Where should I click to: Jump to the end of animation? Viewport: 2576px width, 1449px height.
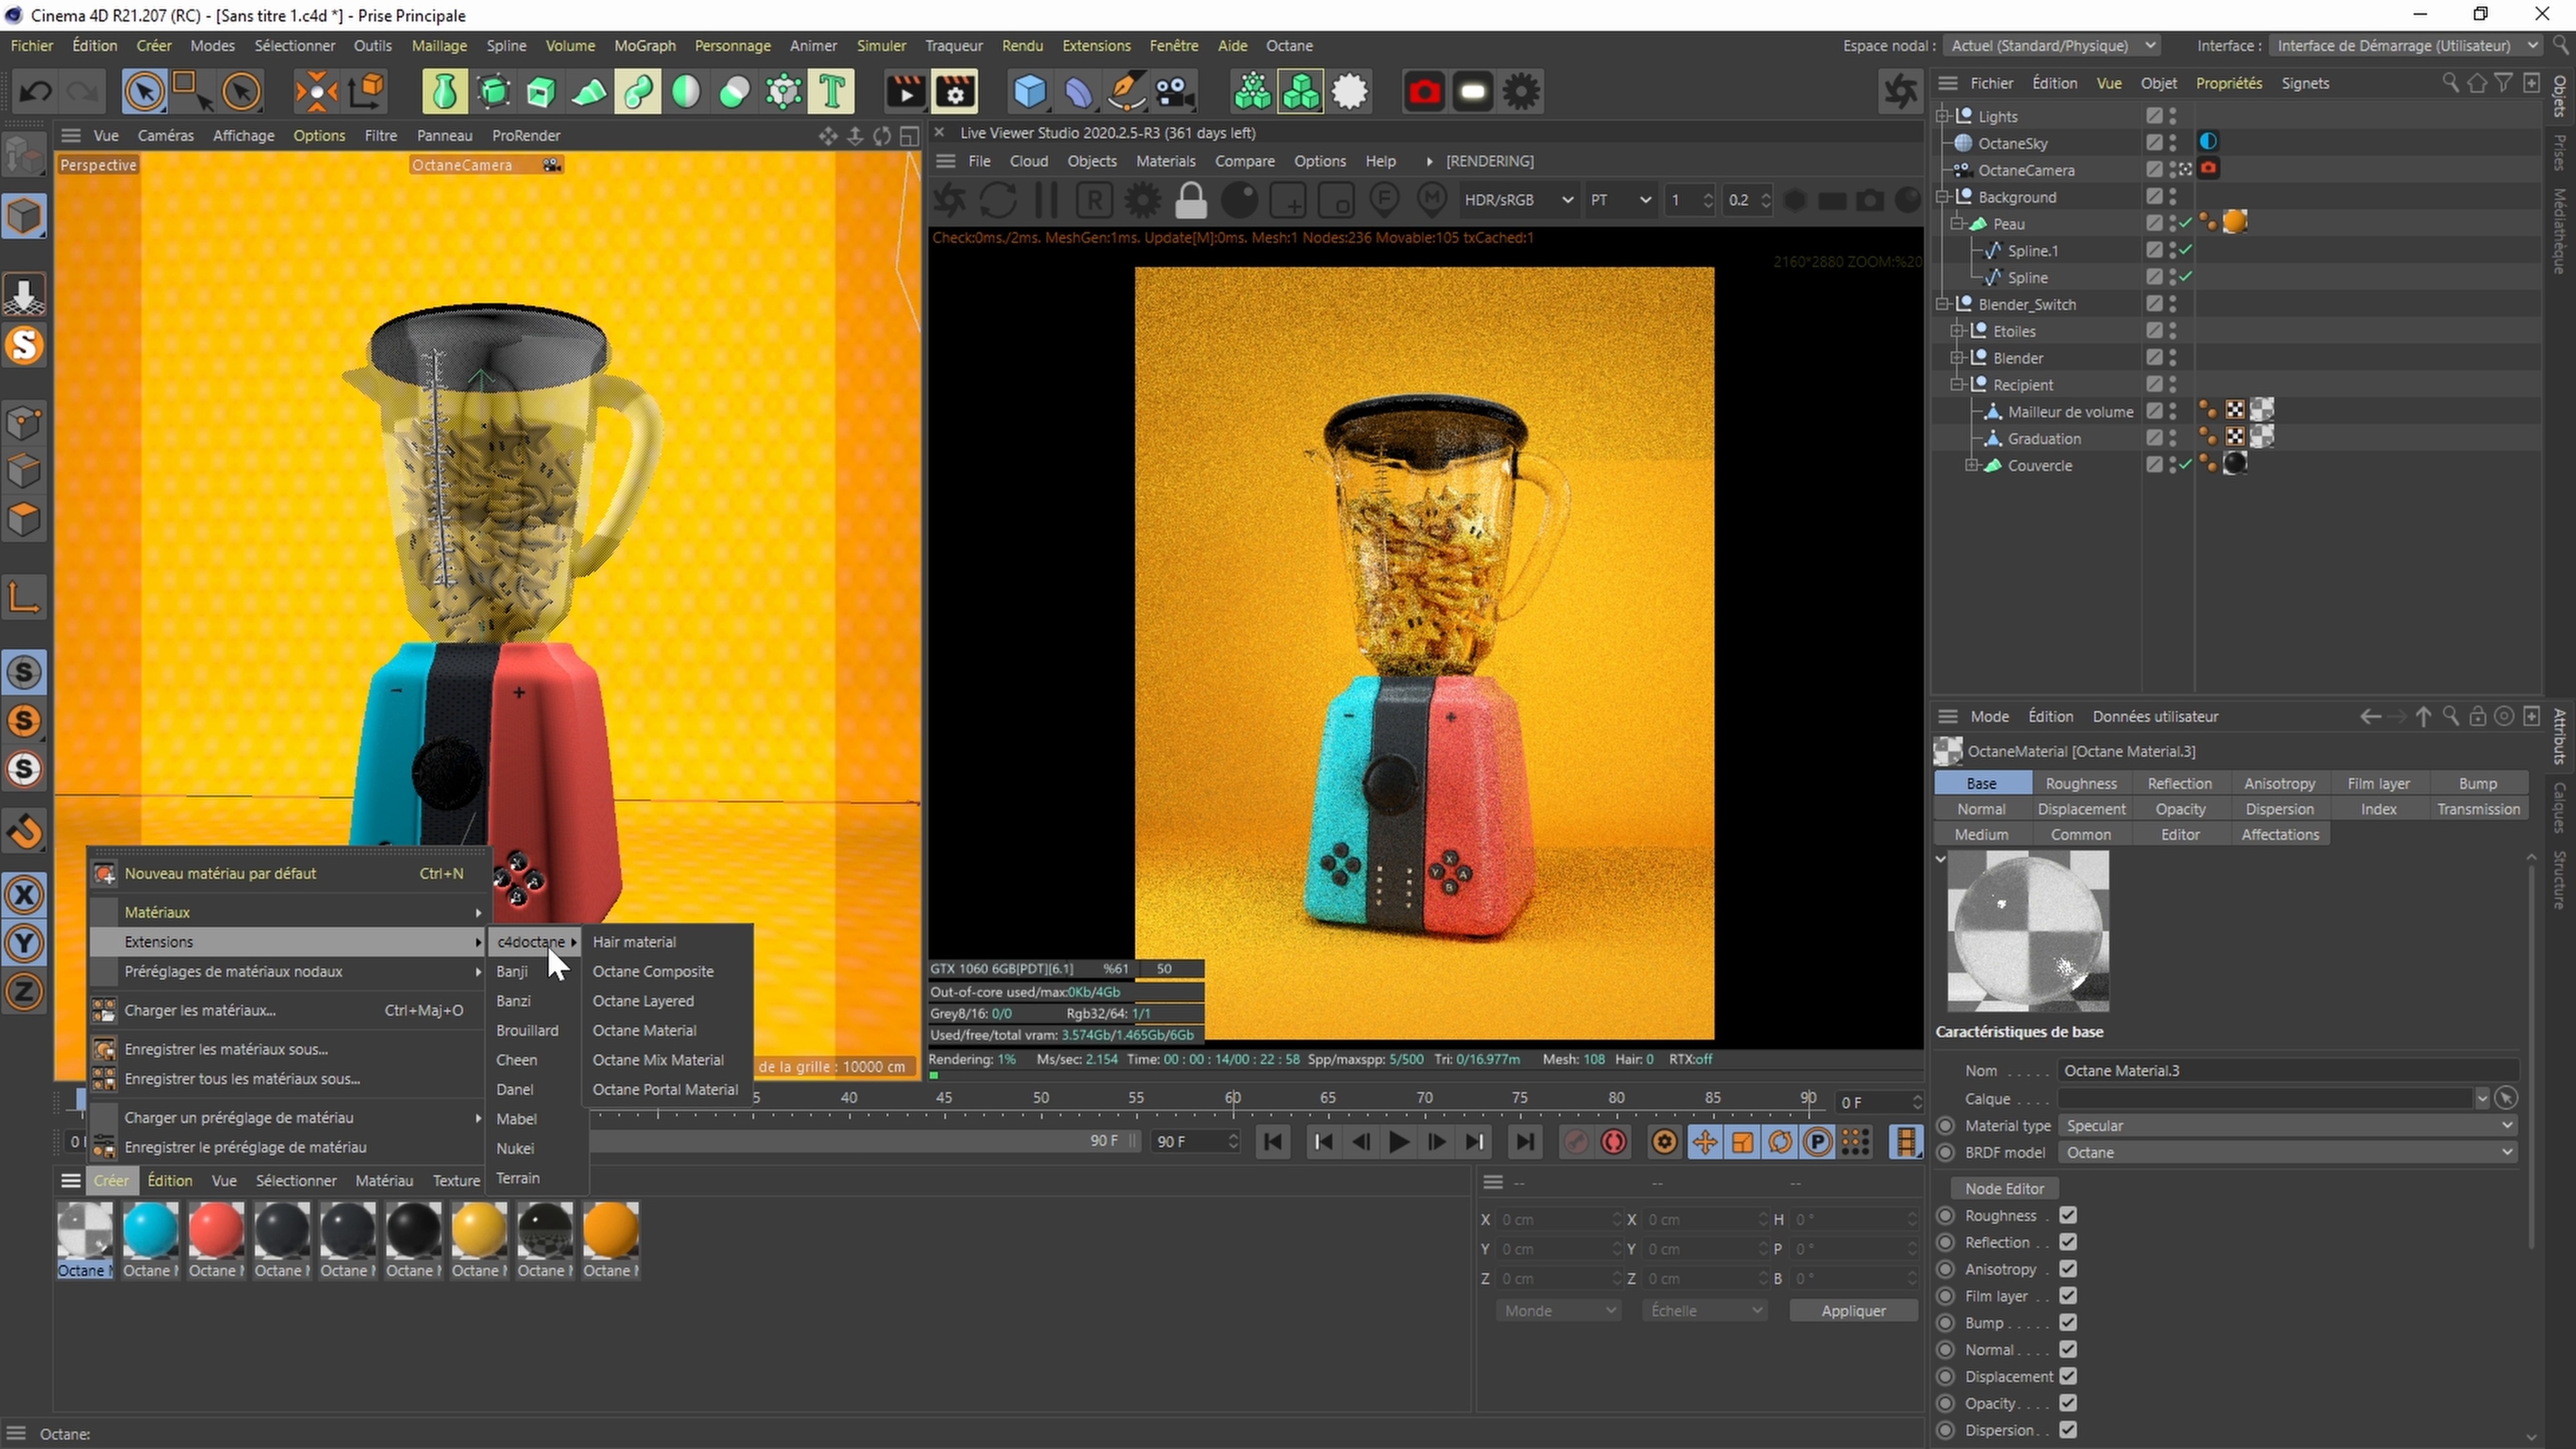tap(1524, 1141)
